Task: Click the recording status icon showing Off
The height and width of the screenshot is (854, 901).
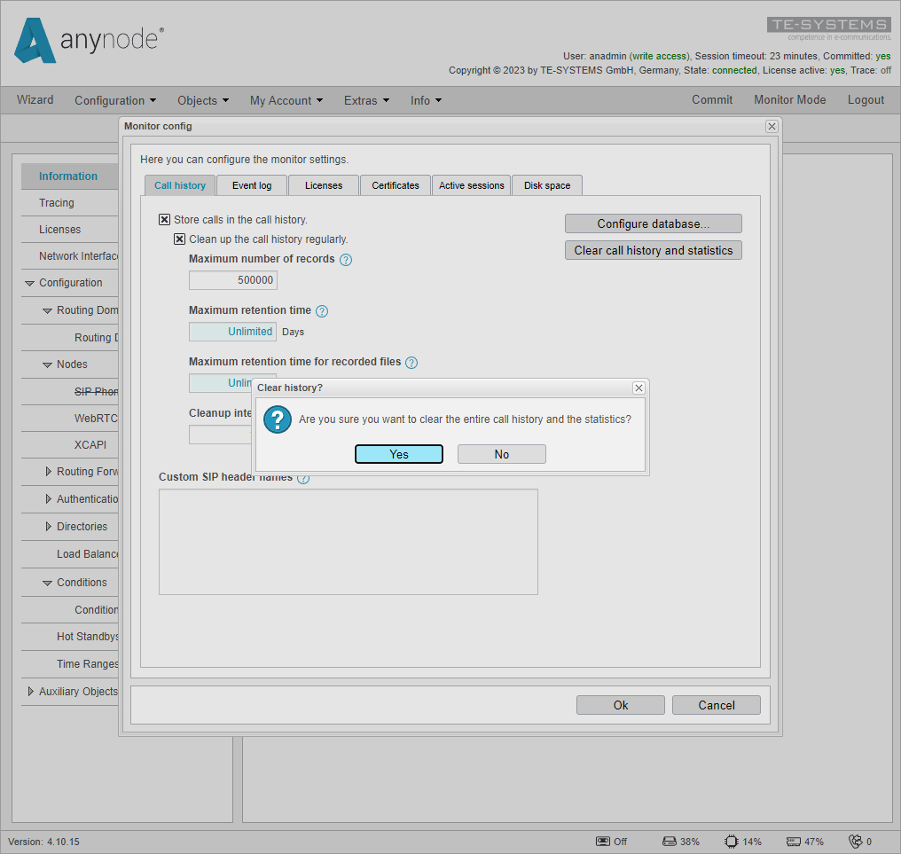Action: 604,841
